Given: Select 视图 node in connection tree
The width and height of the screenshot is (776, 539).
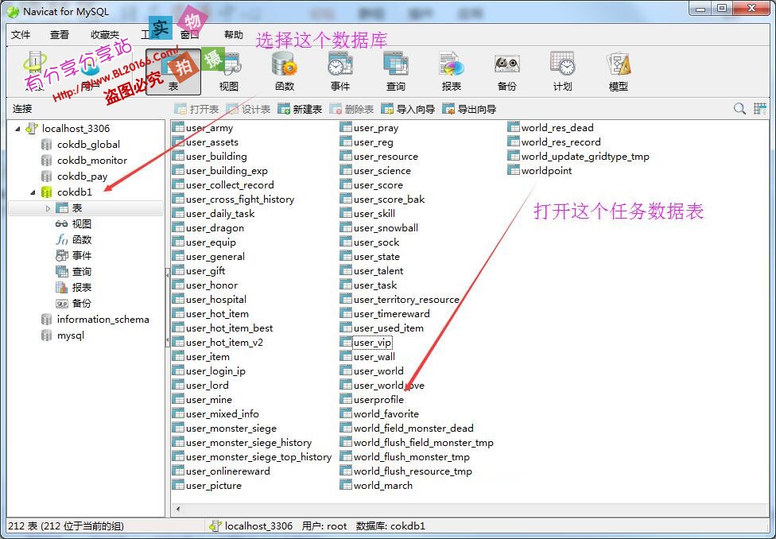Looking at the screenshot, I should click(x=74, y=223).
